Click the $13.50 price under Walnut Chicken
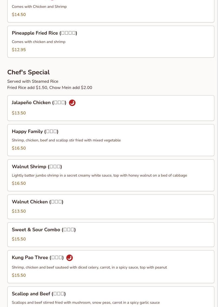223x307 pixels. point(19,211)
